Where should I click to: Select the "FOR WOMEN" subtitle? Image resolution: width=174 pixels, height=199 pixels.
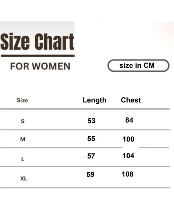point(40,66)
